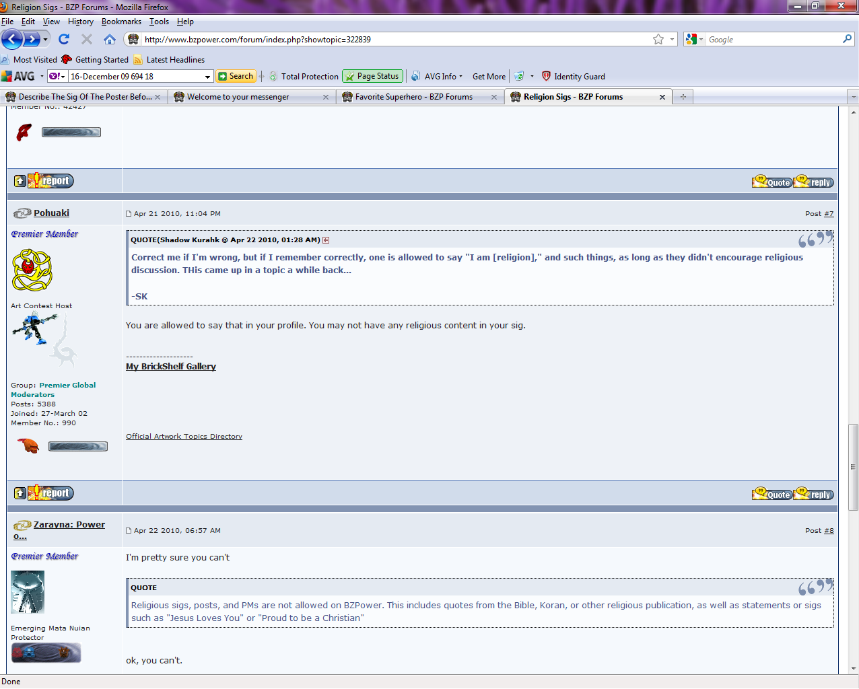Viewport: 859px width, 689px height.
Task: Click the vertical scrollbar thumb
Action: point(854,467)
